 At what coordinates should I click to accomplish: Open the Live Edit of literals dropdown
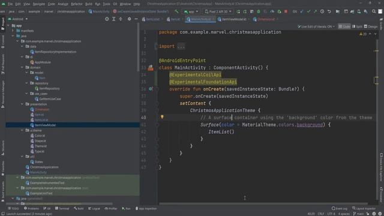[316, 26]
